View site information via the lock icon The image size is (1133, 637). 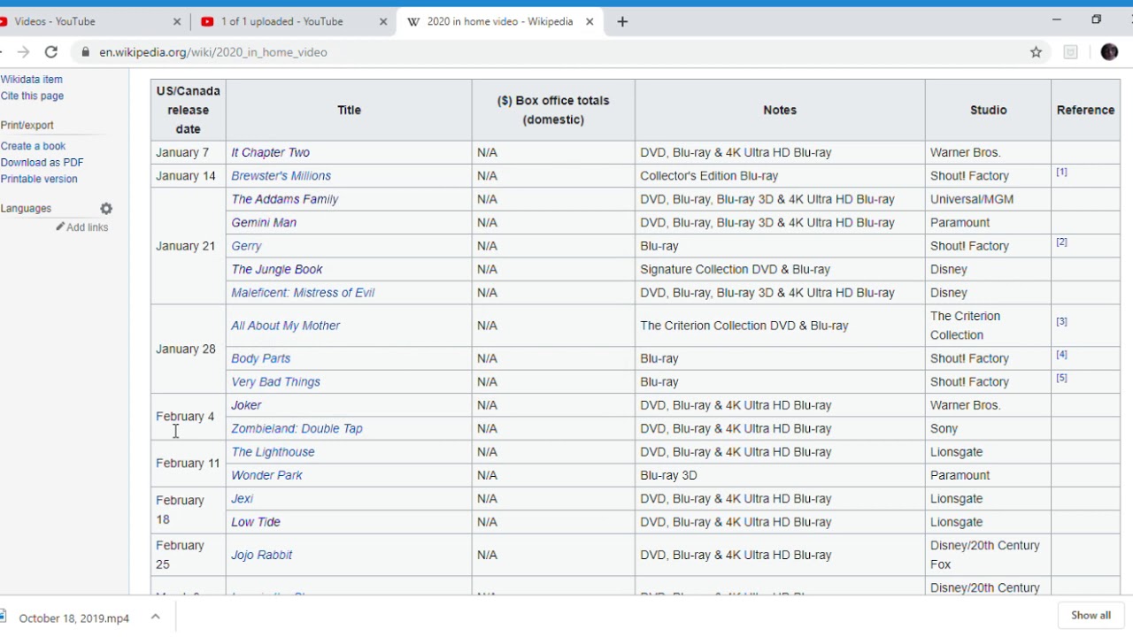86,52
